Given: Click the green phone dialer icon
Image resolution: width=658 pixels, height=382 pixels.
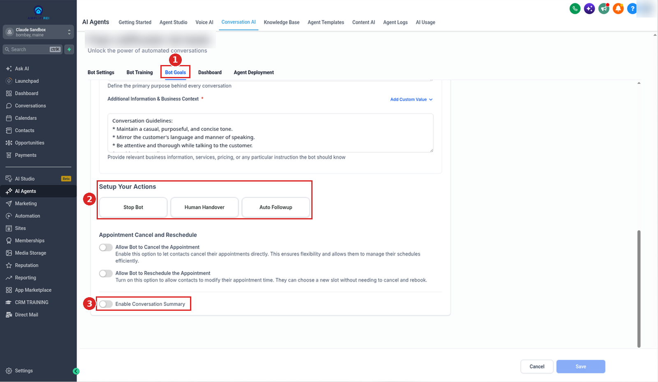Looking at the screenshot, I should click(575, 9).
